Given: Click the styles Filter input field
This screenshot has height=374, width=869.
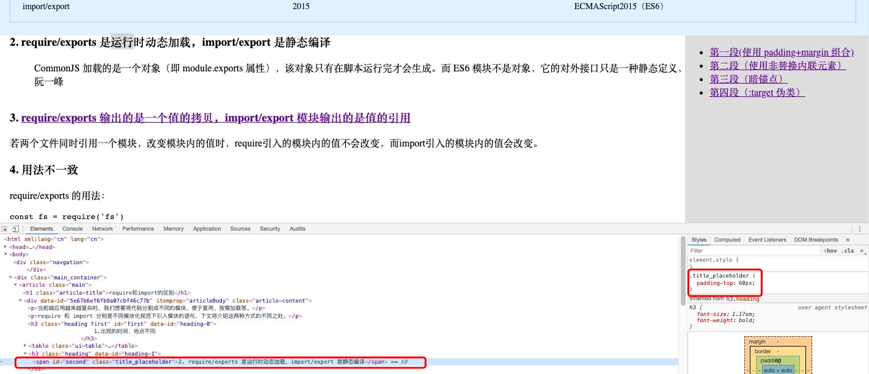Looking at the screenshot, I should [x=754, y=251].
